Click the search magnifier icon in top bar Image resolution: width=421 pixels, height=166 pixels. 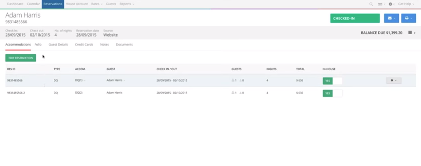(371, 4)
